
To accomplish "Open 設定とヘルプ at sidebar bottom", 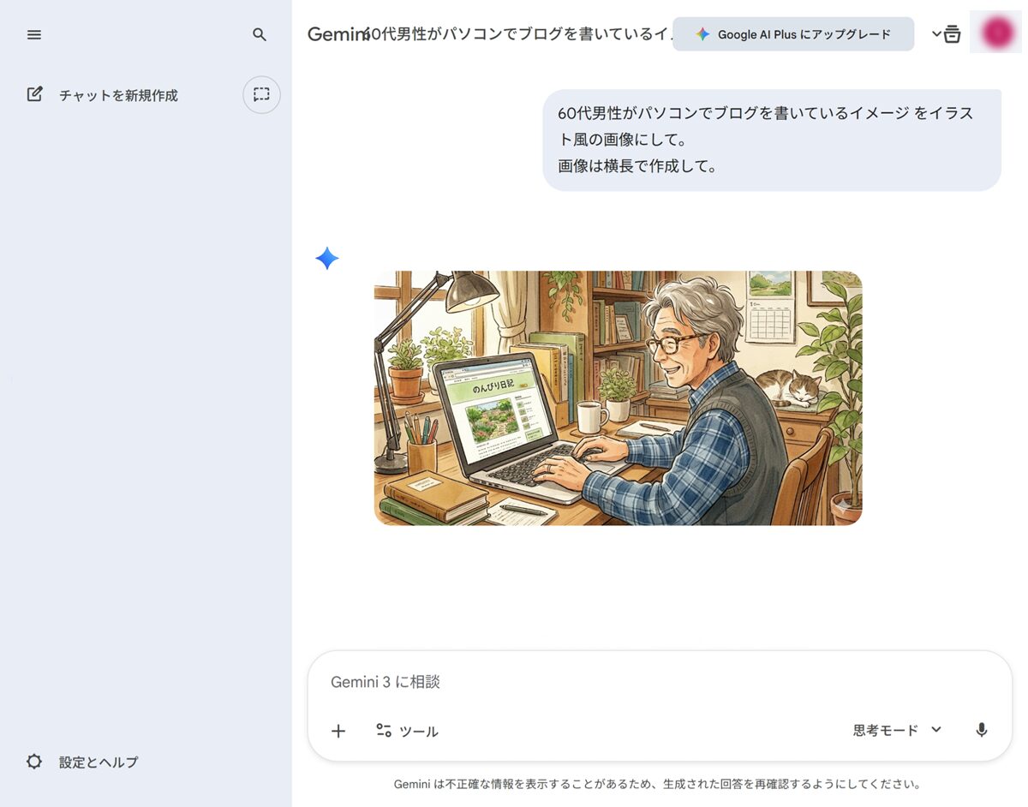I will 98,762.
